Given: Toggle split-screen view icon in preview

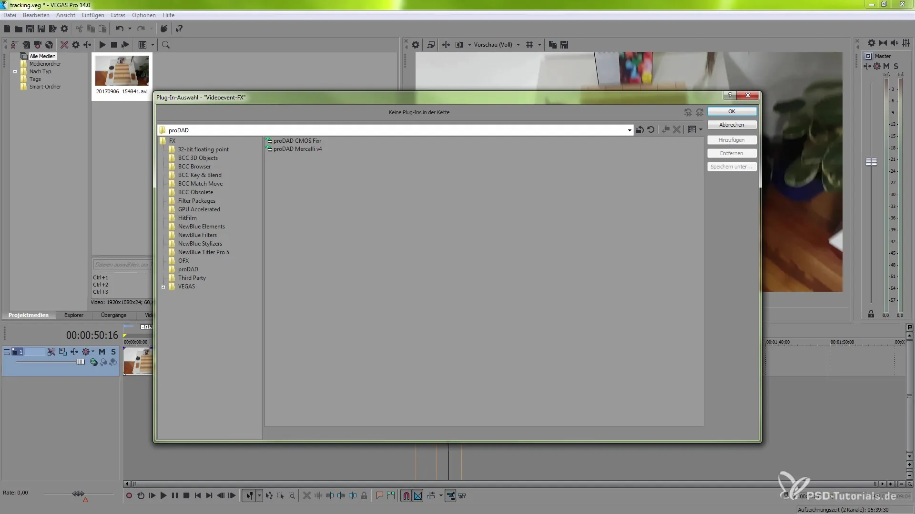Looking at the screenshot, I should click(459, 45).
